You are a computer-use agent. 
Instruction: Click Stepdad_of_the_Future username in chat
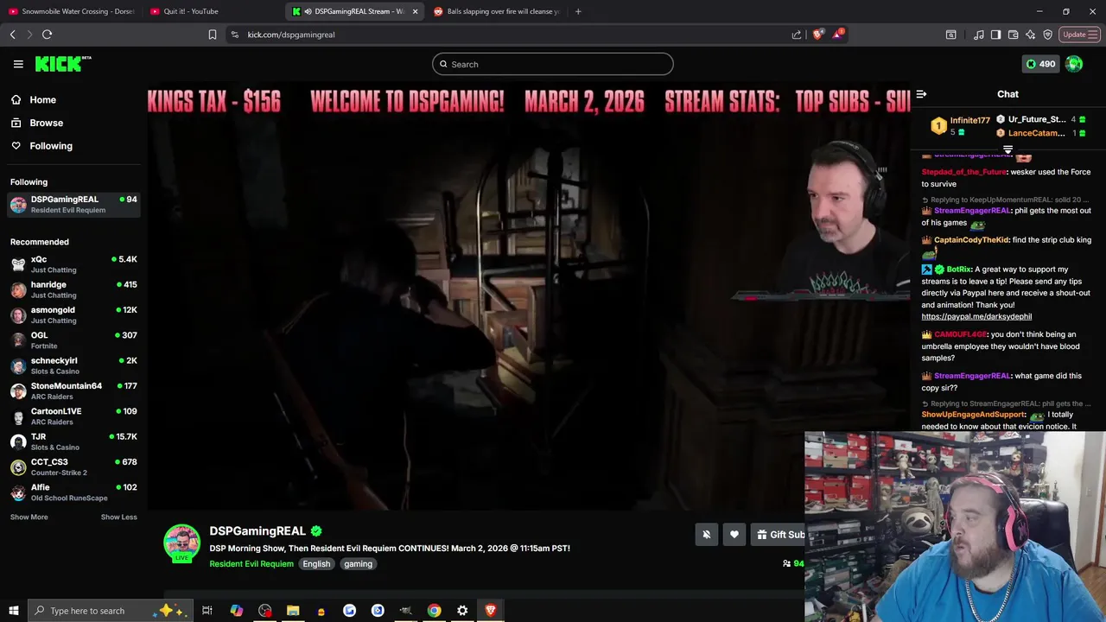pos(963,172)
